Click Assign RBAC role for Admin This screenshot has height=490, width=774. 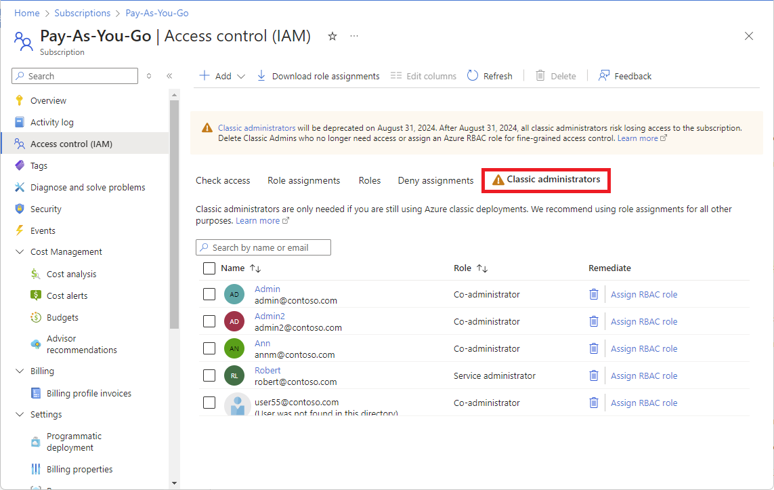coord(644,294)
